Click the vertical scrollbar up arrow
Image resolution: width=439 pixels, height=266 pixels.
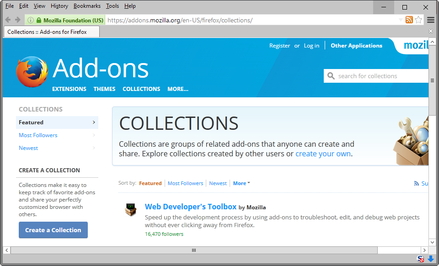pyautogui.click(x=432, y=42)
